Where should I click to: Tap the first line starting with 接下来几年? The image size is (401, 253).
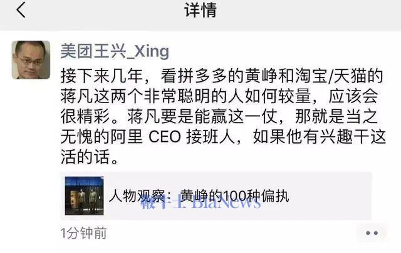click(x=222, y=76)
